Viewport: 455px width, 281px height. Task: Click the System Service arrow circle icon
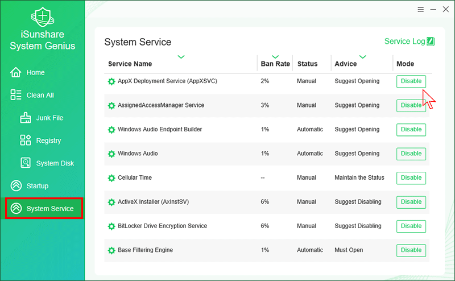(x=16, y=208)
